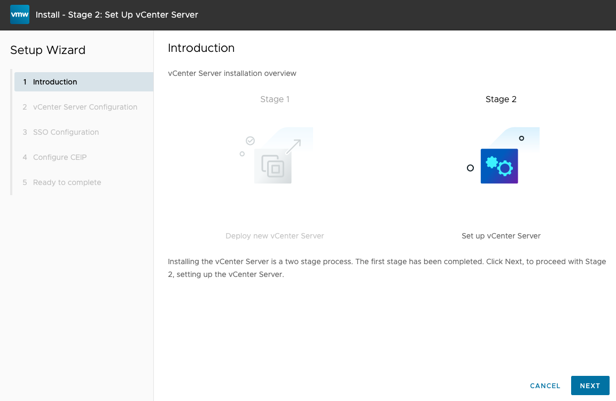Screen dimensions: 616x401
Task: Select Introduction step in wizard
Action: coord(84,82)
